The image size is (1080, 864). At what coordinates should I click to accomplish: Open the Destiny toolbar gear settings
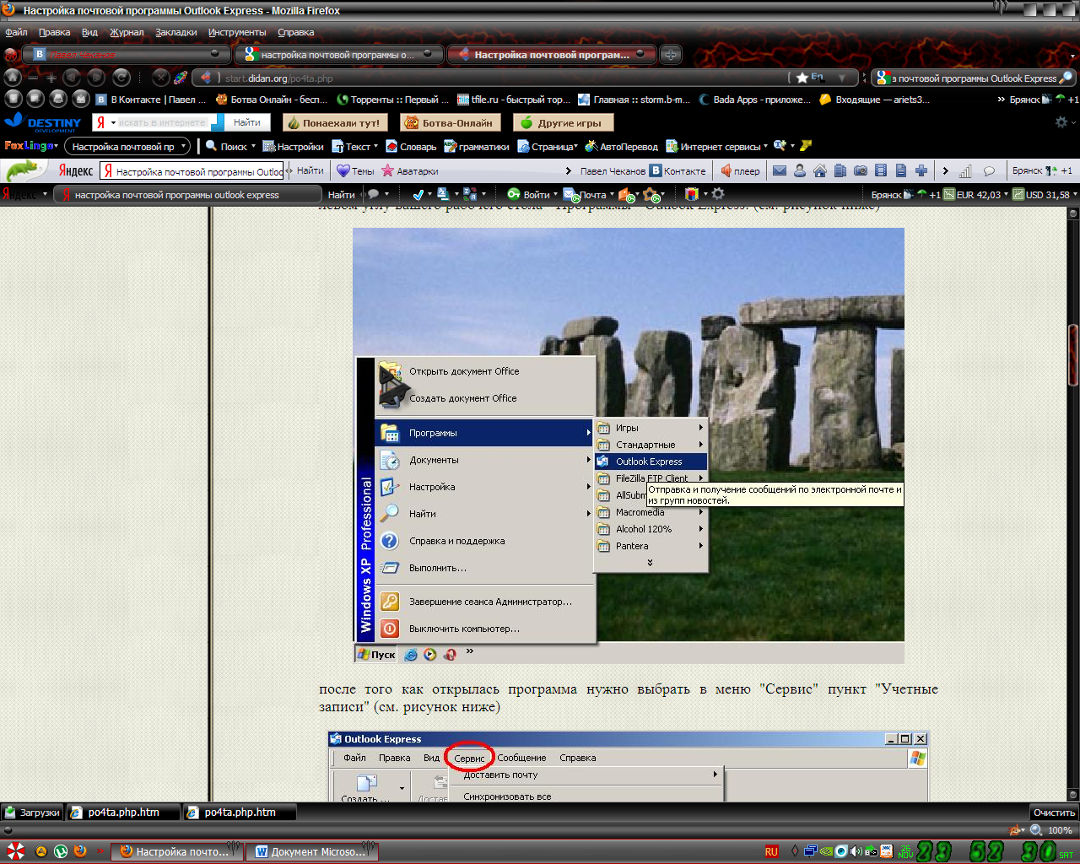1061,122
